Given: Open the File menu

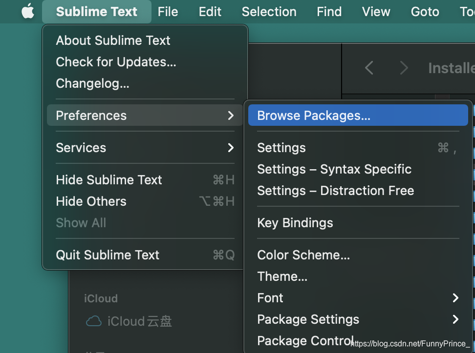Looking at the screenshot, I should [168, 12].
